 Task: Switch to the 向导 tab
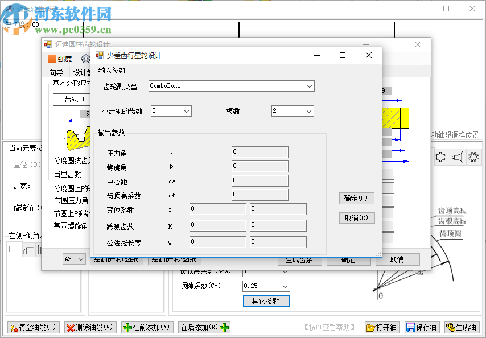pyautogui.click(x=55, y=72)
